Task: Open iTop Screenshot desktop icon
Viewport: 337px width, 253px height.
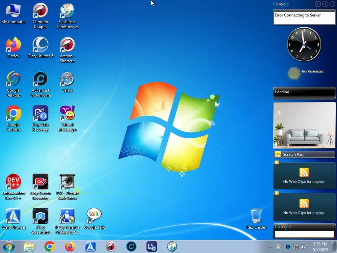Action: tap(40, 221)
